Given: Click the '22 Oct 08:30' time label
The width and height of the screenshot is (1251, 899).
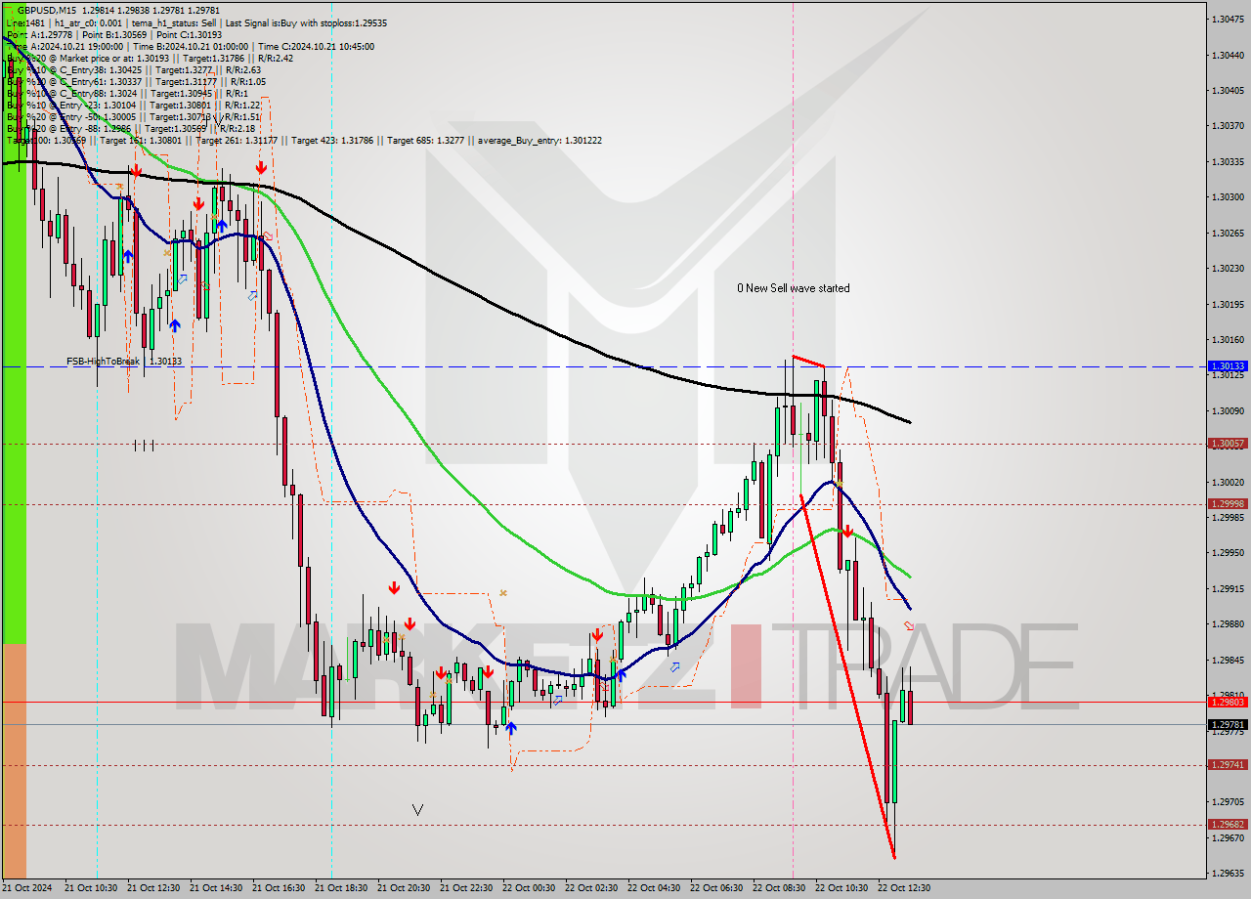Looking at the screenshot, I should coord(779,888).
